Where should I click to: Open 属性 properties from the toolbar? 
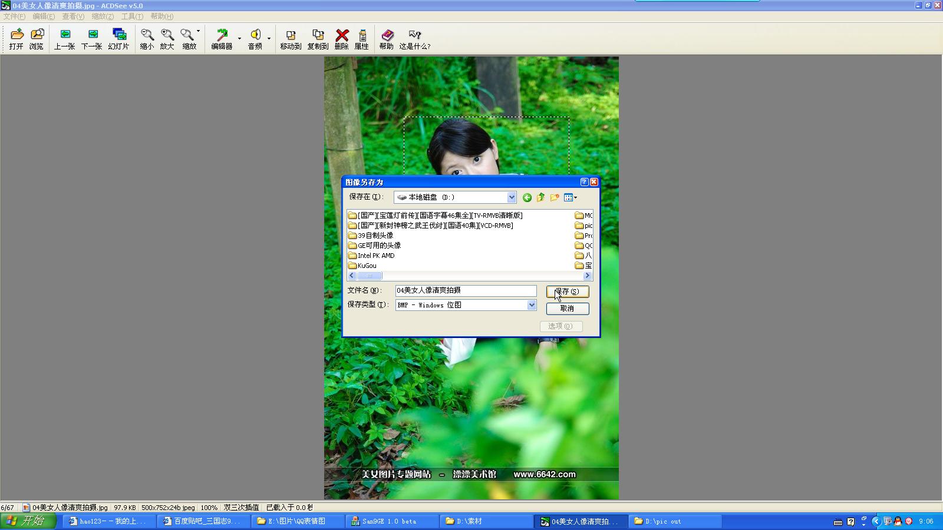pos(362,39)
